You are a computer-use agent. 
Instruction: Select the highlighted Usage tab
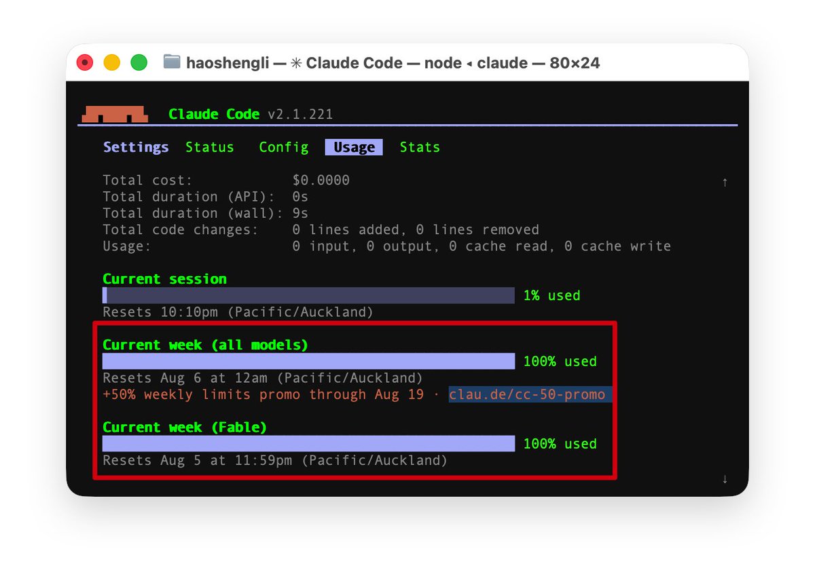pos(354,147)
